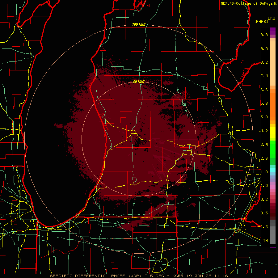Click the KGRR station identifier in caption
This screenshot has height=278, width=278.
click(179, 276)
